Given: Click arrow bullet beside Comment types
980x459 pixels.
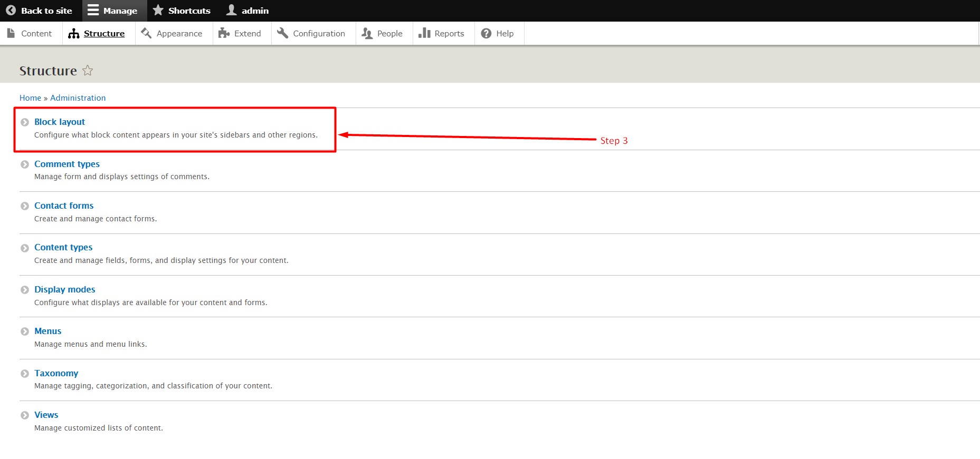Looking at the screenshot, I should click(x=25, y=164).
